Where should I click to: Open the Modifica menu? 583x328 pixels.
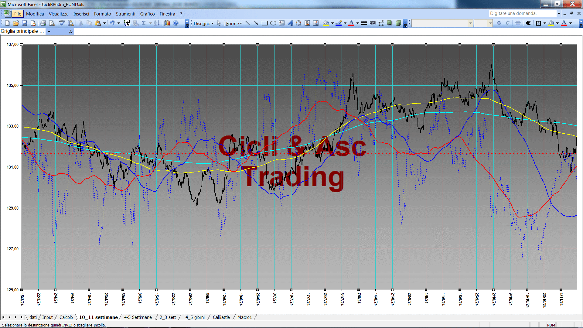tap(35, 14)
